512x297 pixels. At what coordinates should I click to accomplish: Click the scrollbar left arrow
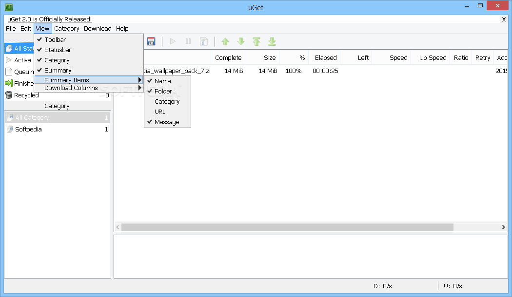point(118,227)
